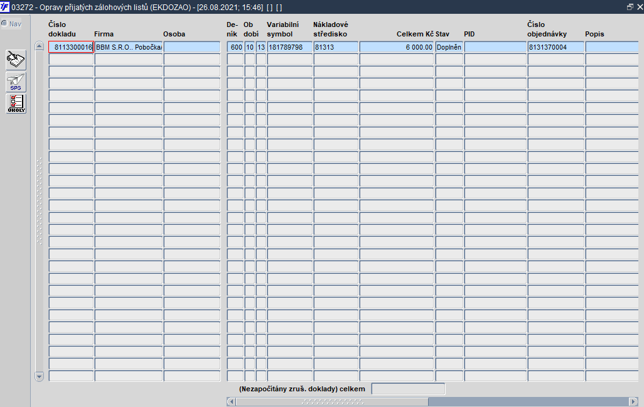This screenshot has width=644, height=407.
Task: Click the Firma field BBM S.R.O.
Action: click(x=129, y=47)
